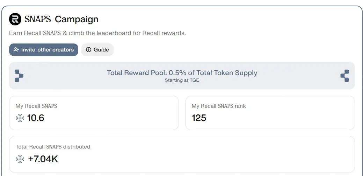Screen dimensions: 363x176
Task: Click the right block icon in reward banner
Action: point(345,75)
